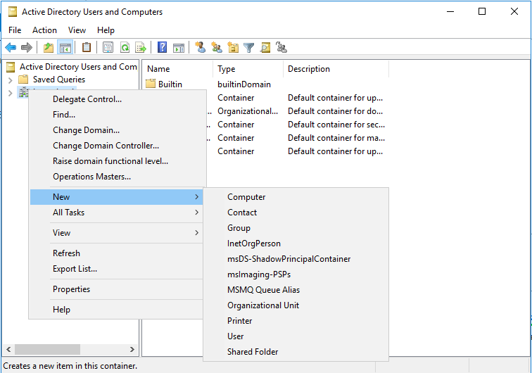Sort list by Type column header

248,69
